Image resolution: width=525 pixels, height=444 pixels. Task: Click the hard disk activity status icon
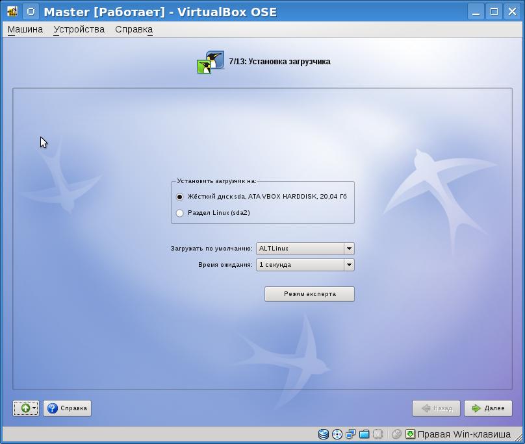(324, 434)
